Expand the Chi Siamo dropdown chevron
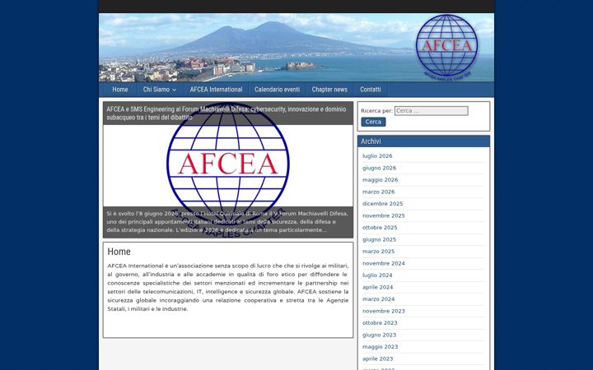Image resolution: width=593 pixels, height=370 pixels. 174,90
